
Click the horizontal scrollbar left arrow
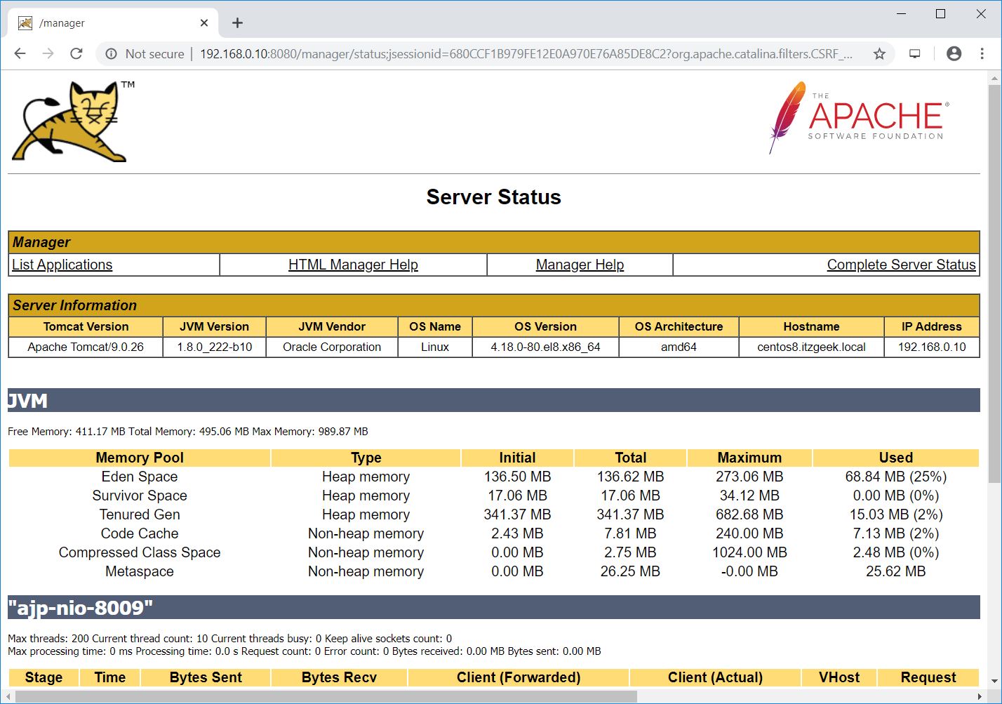[8, 697]
